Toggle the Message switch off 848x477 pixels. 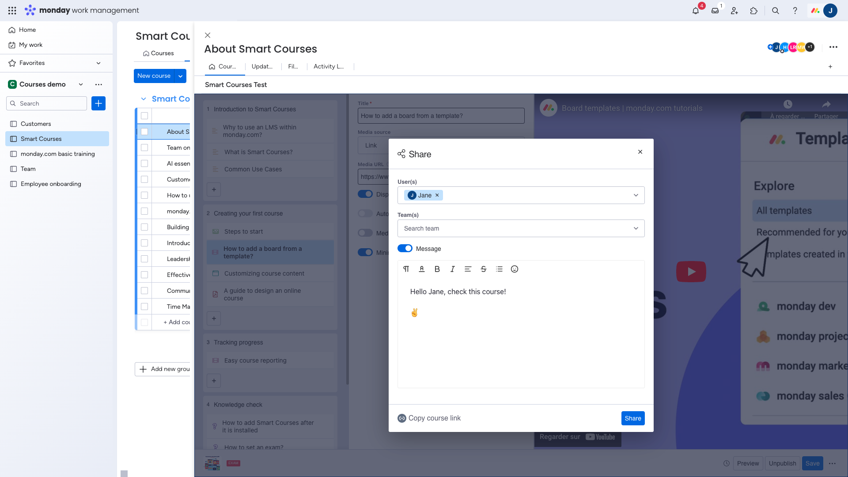[x=405, y=249]
